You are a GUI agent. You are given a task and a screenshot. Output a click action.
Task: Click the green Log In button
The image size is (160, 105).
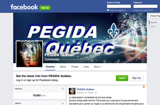pyautogui.click(x=122, y=78)
